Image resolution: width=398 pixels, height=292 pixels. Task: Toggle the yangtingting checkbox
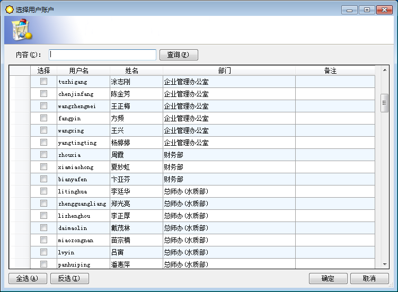[43, 143]
